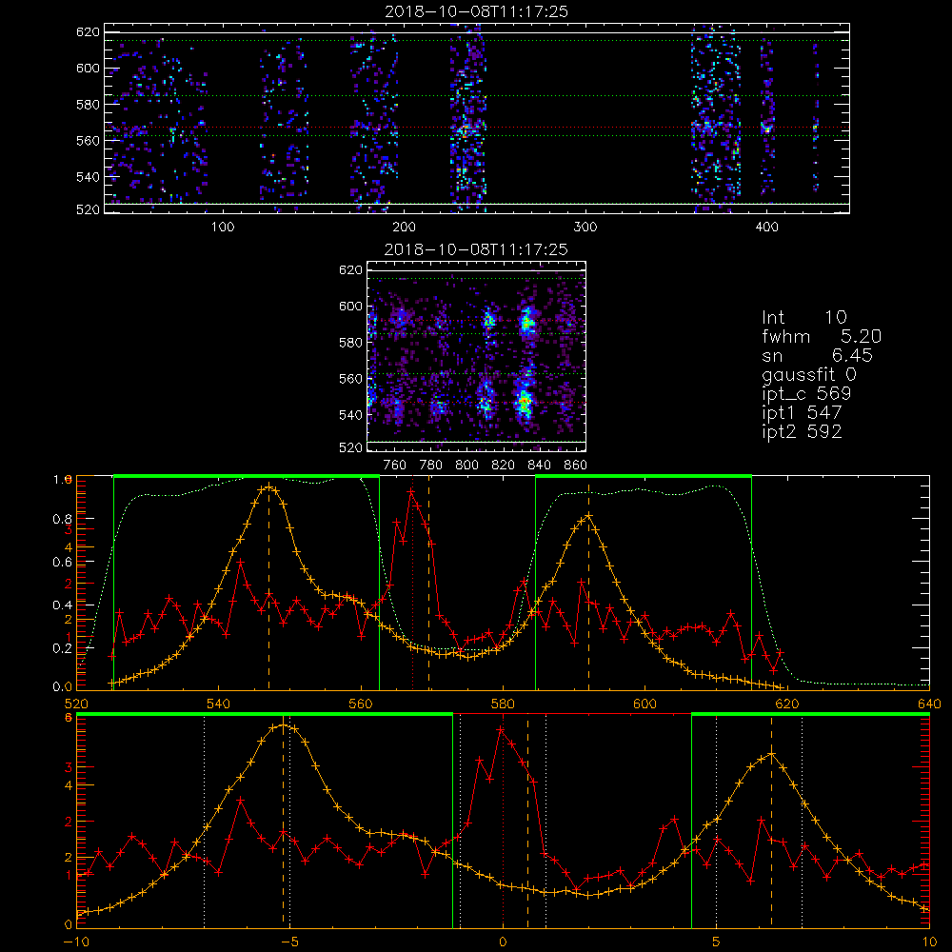Select the 'Int 10' parameter line
The height and width of the screenshot is (952, 952).
pyautogui.click(x=804, y=317)
